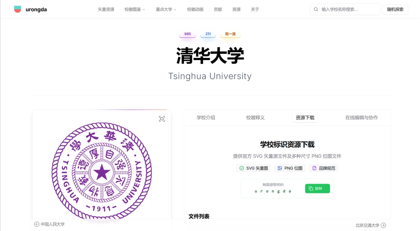This screenshot has height=231, width=420.
Task: Open the 贡献 nav item
Action: click(218, 10)
